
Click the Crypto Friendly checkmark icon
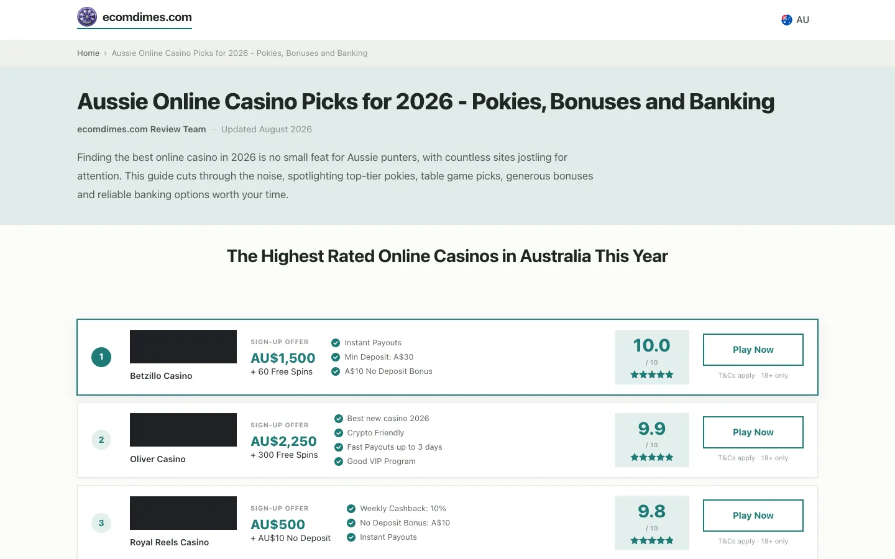tap(339, 433)
